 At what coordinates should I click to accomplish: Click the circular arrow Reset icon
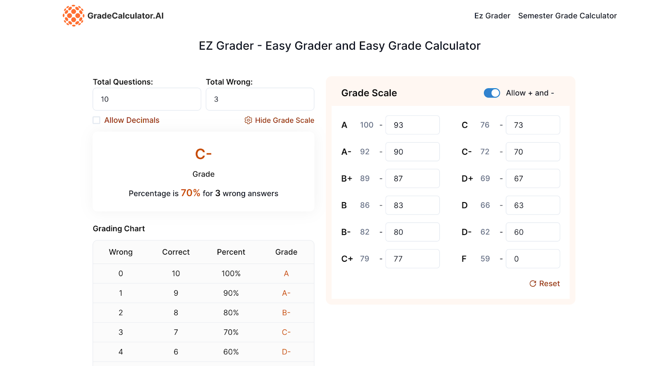point(533,284)
